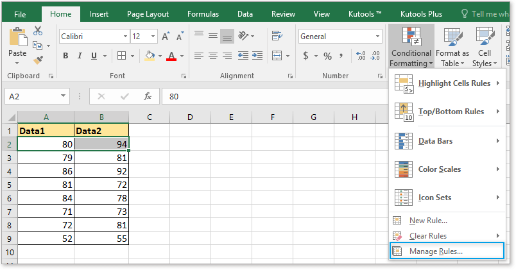
Task: Click the Cut scissors icon
Action: (x=37, y=30)
